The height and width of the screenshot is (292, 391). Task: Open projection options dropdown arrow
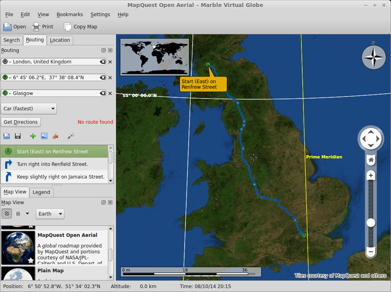pyautogui.click(x=28, y=214)
